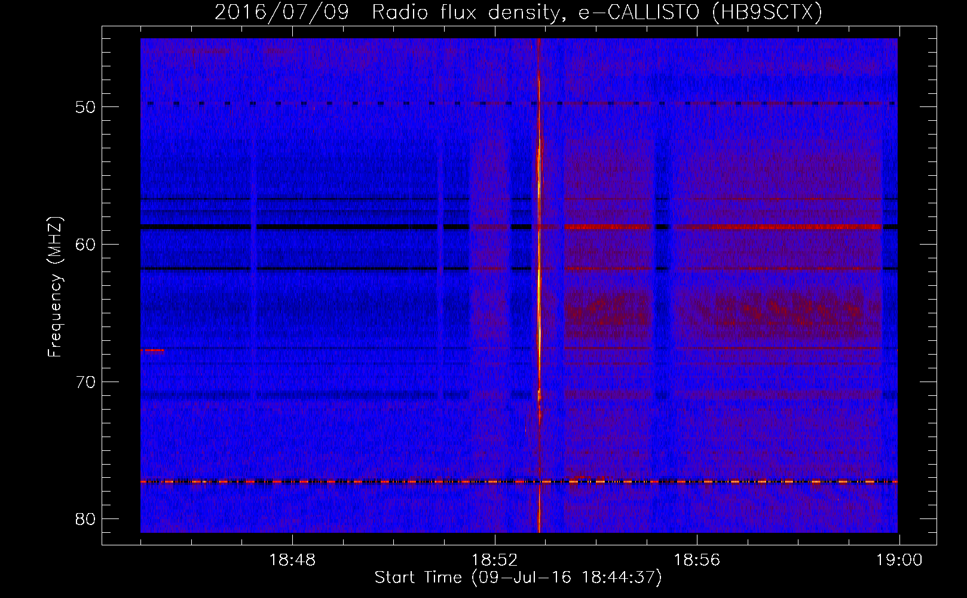This screenshot has width=967, height=598.
Task: Click the bright vertical radio burst line
Action: [539, 285]
